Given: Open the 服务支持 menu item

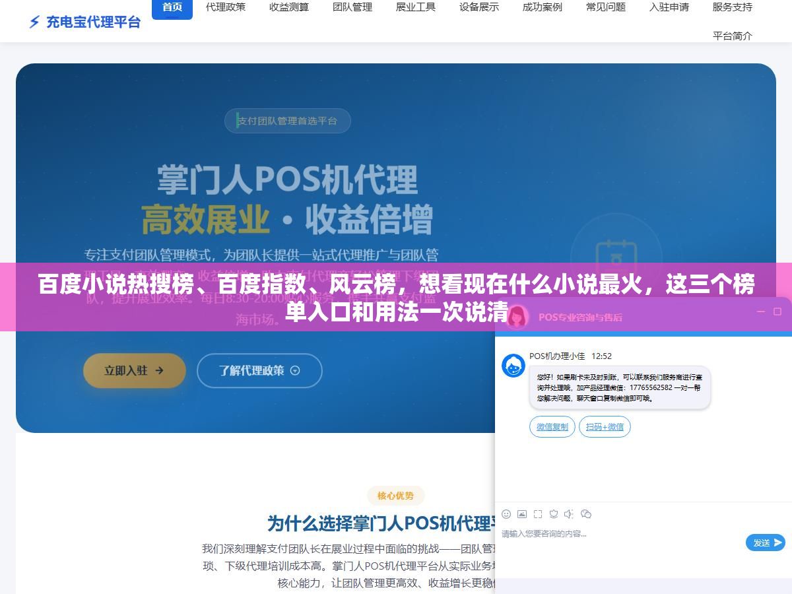Looking at the screenshot, I should (733, 7).
